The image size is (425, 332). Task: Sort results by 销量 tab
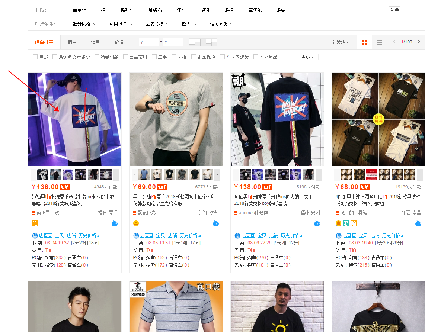[x=72, y=42]
